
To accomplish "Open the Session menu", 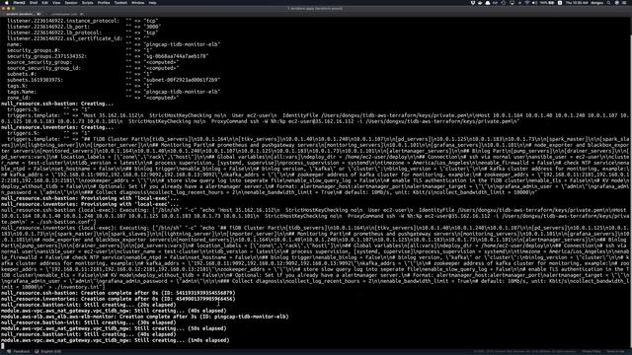I will click(x=71, y=2).
